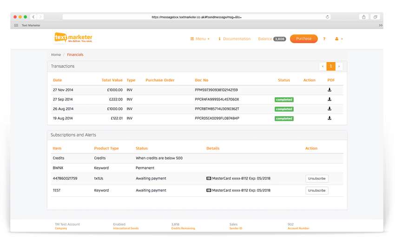Image resolution: width=395 pixels, height=244 pixels.
Task: Download PDF for 19 Aug 2014 invoice
Action: coord(329,118)
